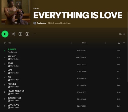Viewport: 128px width, 112px height.
Task: Click the explicit badge on BLACK EFFECT
Action: [x=9, y=101]
